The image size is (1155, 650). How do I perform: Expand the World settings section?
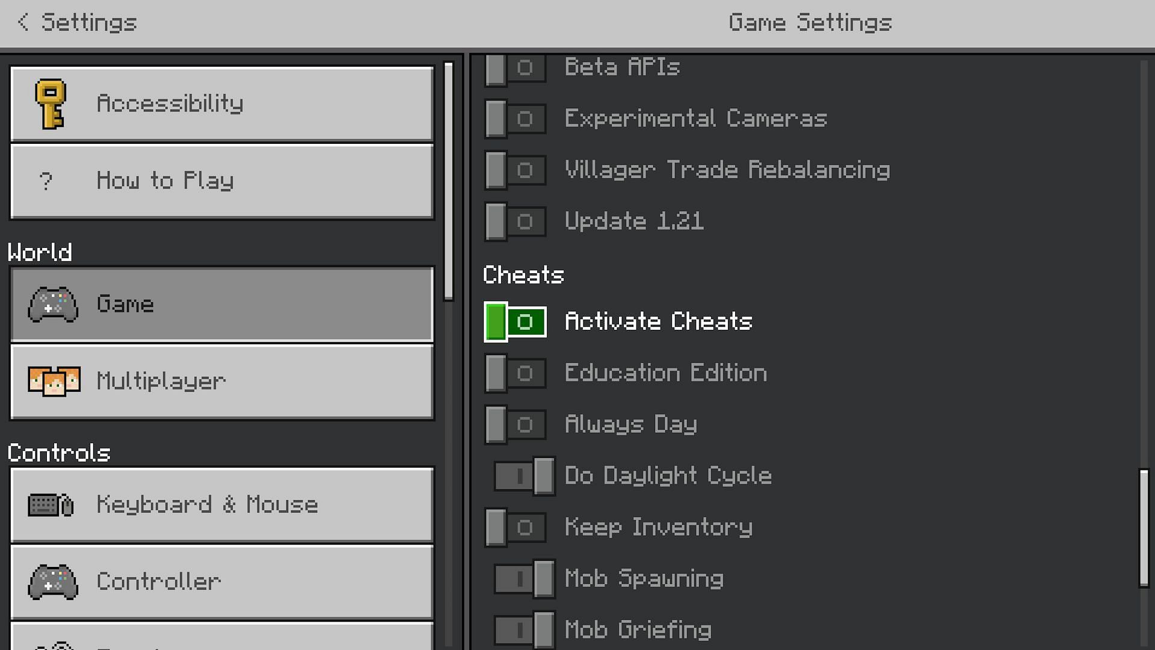click(40, 252)
